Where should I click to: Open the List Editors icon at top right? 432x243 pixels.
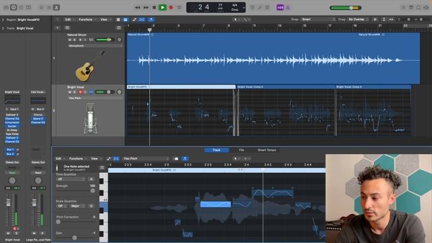403,7
